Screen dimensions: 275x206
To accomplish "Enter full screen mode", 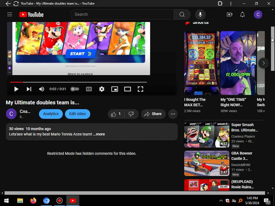I will 140,89.
